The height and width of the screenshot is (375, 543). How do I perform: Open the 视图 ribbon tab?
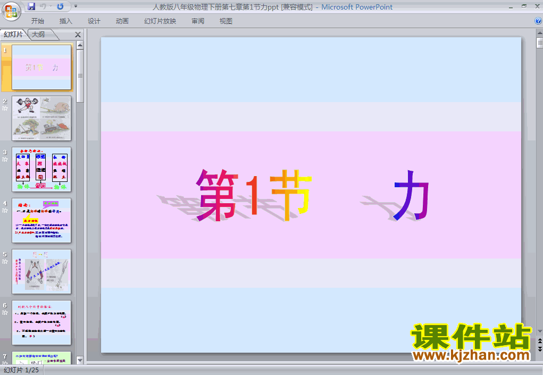coord(226,21)
